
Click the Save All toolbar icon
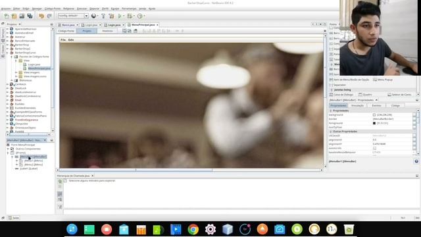[30, 16]
